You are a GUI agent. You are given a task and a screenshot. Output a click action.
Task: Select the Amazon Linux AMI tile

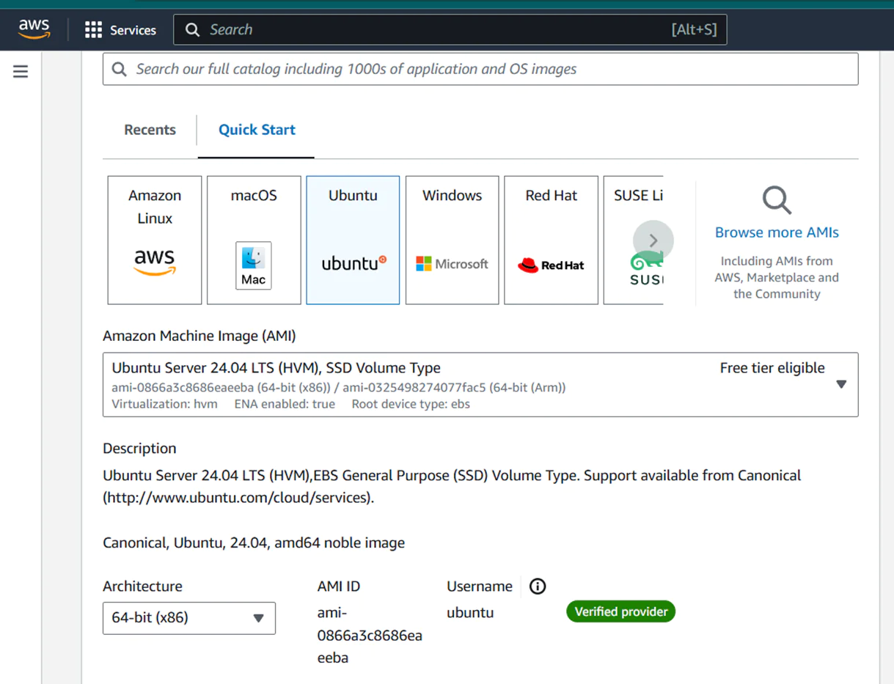click(x=155, y=240)
